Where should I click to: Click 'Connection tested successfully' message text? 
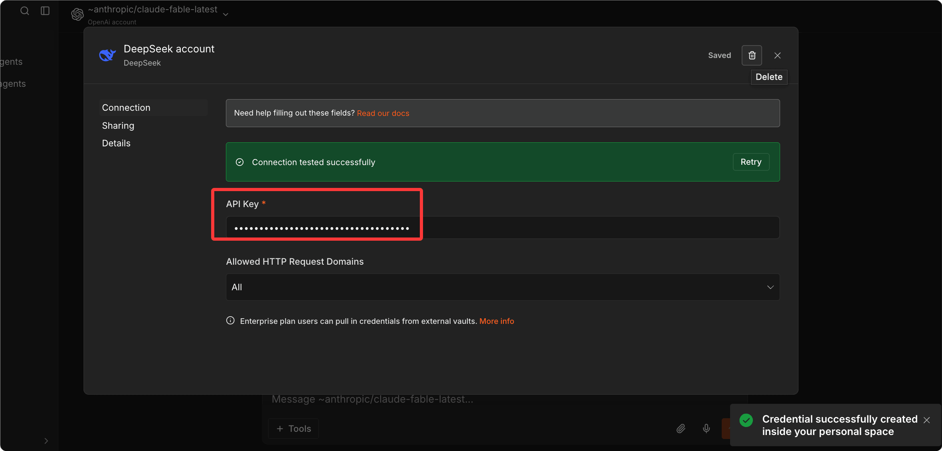pyautogui.click(x=313, y=162)
